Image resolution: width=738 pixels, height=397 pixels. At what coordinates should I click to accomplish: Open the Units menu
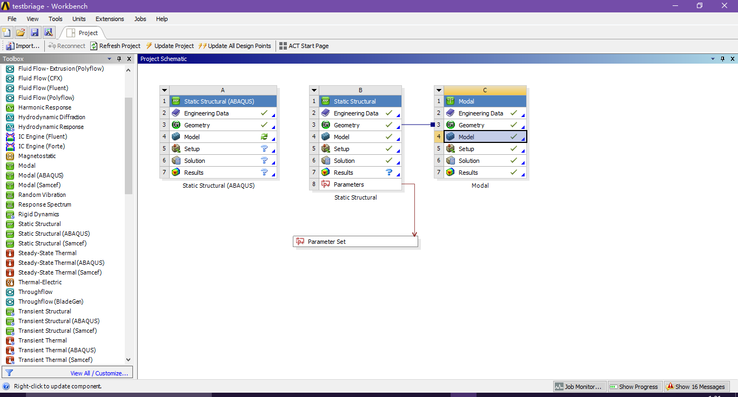pos(79,19)
